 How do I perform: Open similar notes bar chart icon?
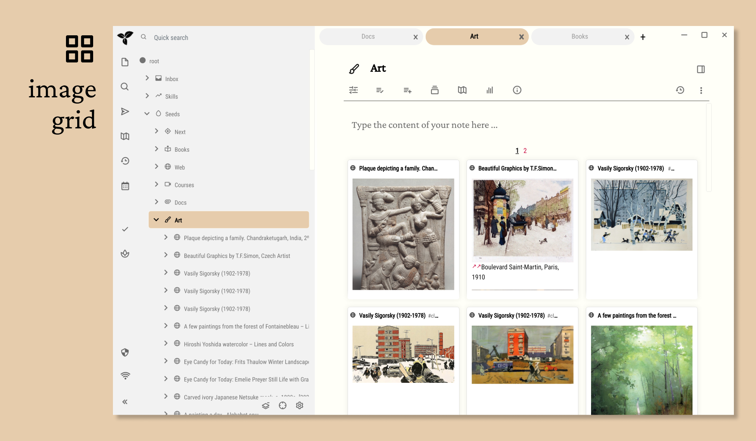tap(490, 90)
